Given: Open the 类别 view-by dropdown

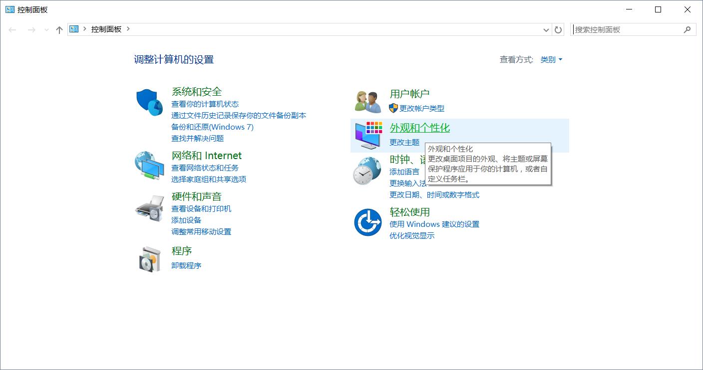Looking at the screenshot, I should pyautogui.click(x=551, y=59).
